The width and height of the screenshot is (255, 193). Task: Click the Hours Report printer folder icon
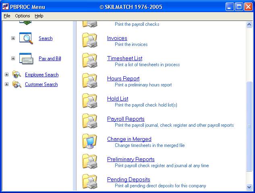tap(90, 81)
